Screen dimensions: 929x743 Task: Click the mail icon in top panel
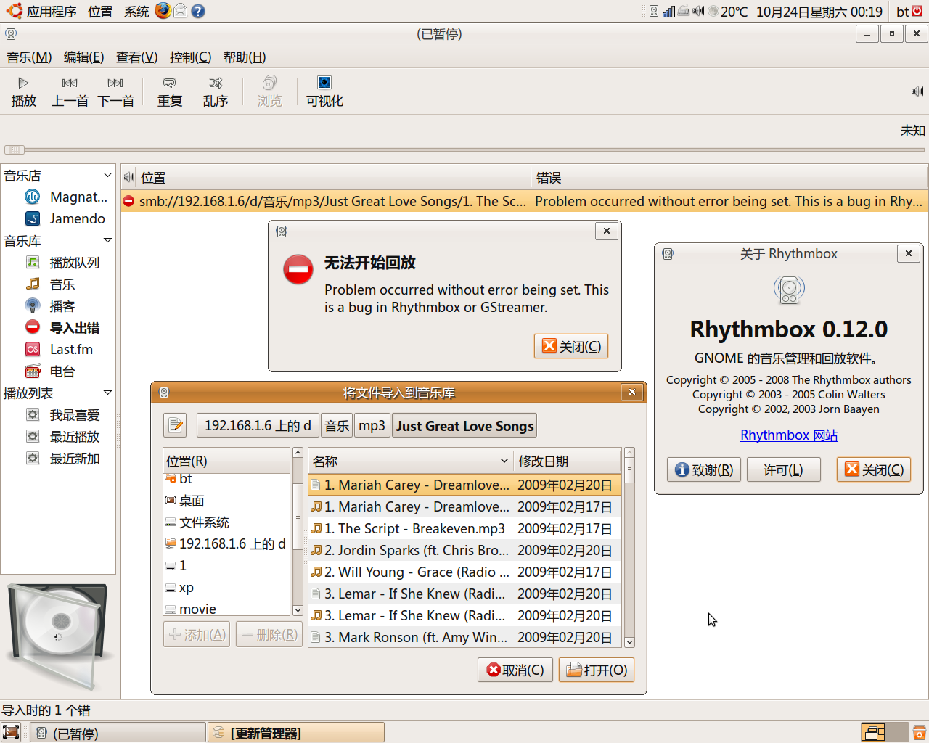pyautogui.click(x=180, y=11)
